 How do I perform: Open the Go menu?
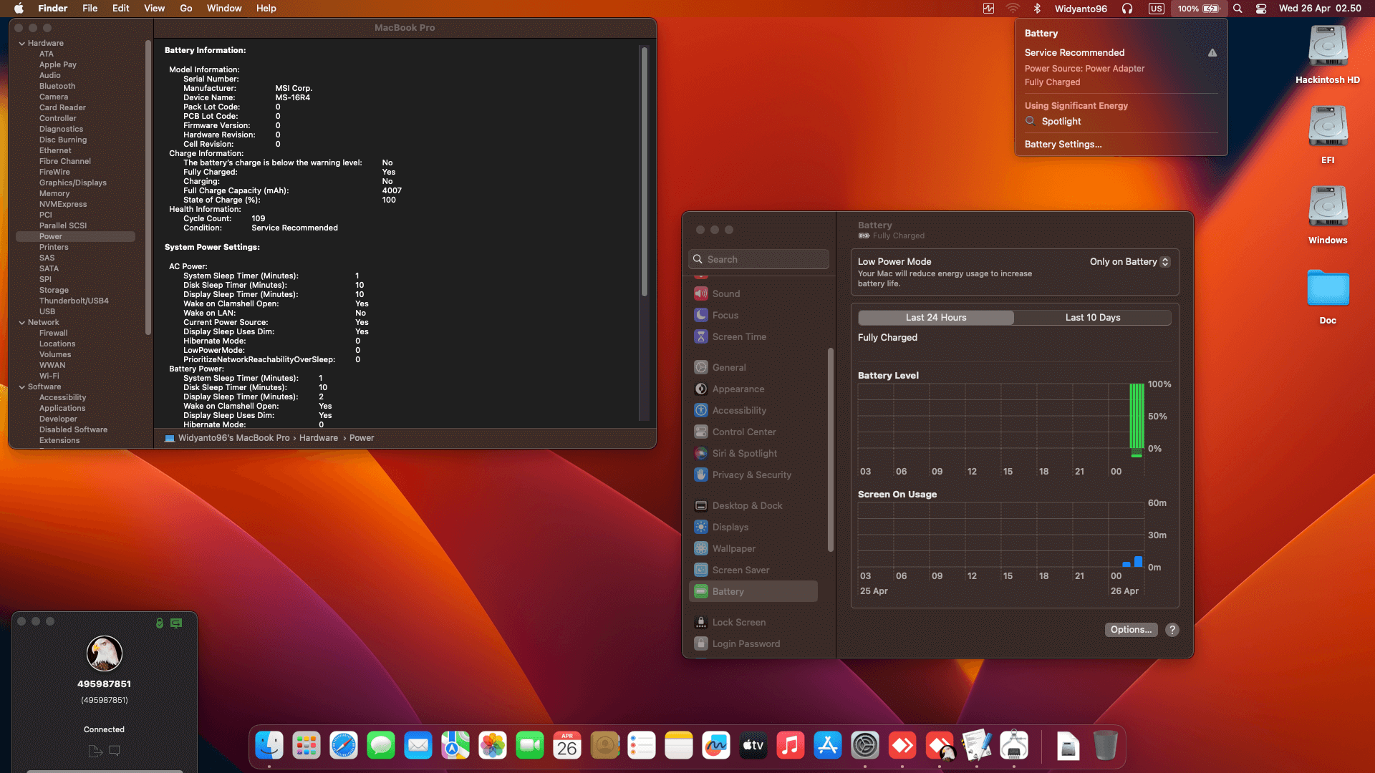[x=186, y=9]
